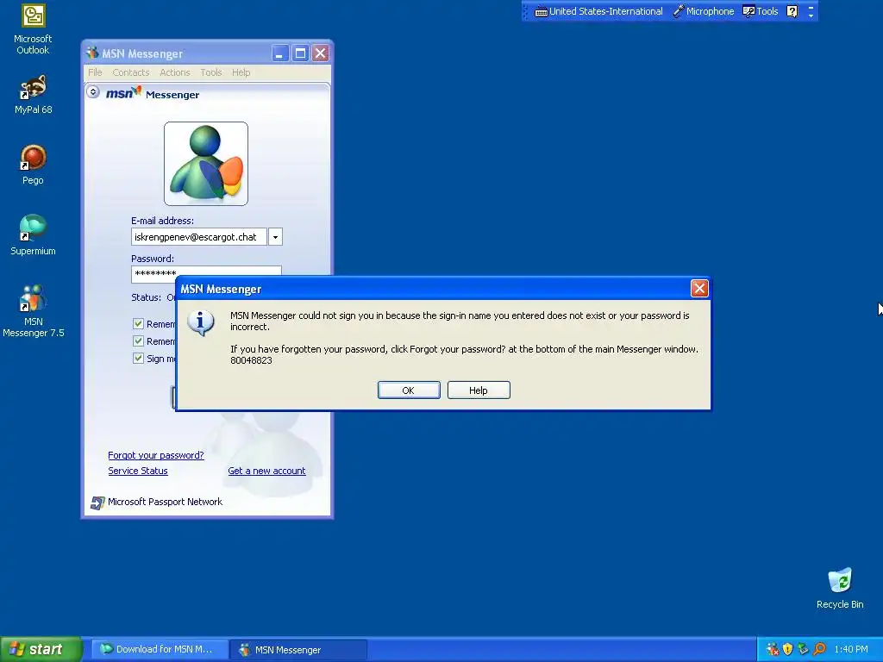The height and width of the screenshot is (662, 883).
Task: Click OK in the error dialog
Action: (409, 390)
